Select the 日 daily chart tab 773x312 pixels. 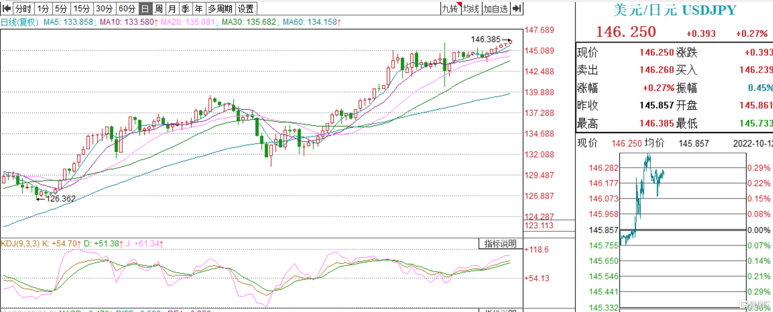145,8
